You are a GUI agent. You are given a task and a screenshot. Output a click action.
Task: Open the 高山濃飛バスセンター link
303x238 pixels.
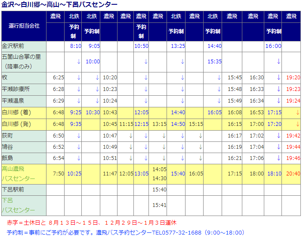coord(19,174)
